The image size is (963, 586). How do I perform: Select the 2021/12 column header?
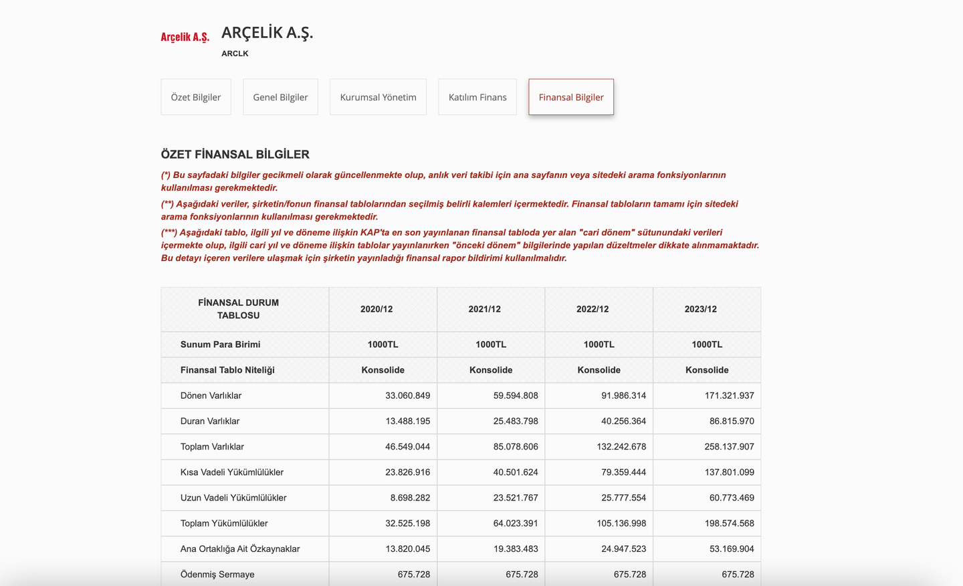click(x=491, y=309)
